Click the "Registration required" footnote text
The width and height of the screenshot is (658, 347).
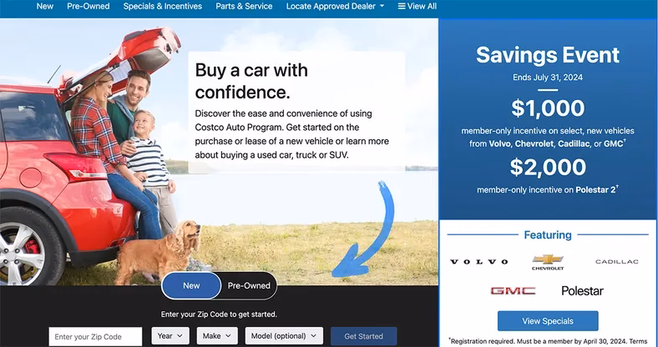tap(547, 341)
